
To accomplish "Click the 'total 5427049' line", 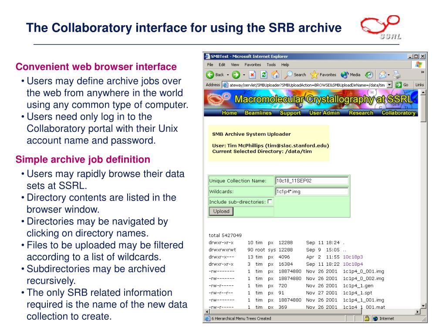I will pos(225,235).
